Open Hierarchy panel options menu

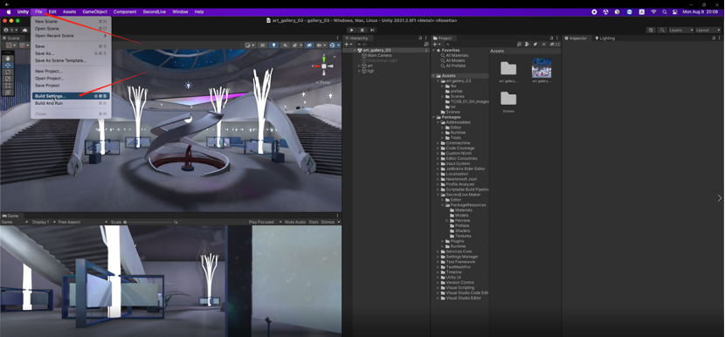click(426, 38)
